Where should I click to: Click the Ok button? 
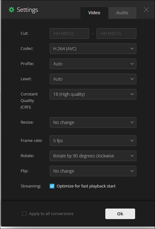point(120,214)
